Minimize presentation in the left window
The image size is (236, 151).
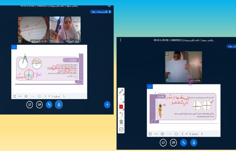pyautogui.click(x=14, y=47)
